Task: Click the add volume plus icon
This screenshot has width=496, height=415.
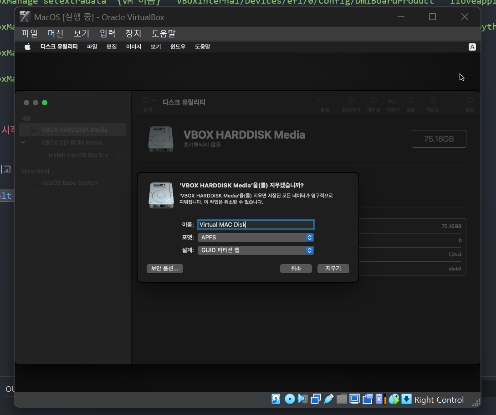Action: (x=319, y=100)
